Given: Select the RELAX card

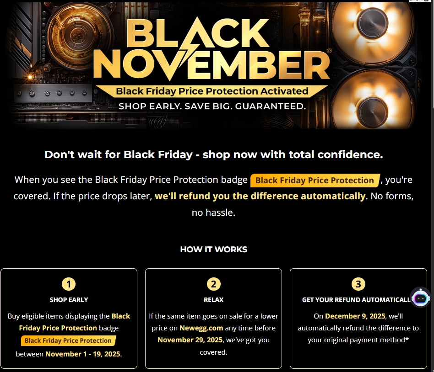Looking at the screenshot, I should (213, 319).
